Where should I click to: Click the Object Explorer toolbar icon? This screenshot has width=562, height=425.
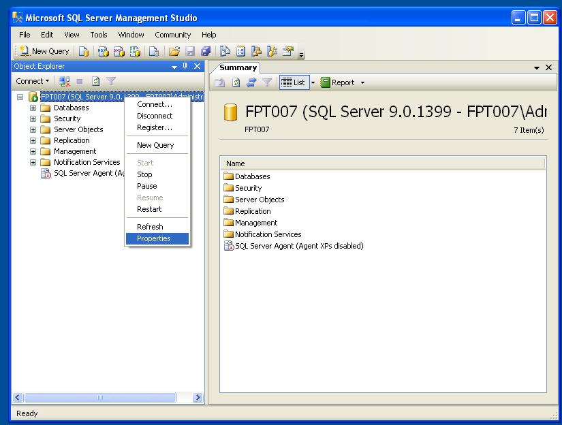(x=256, y=51)
